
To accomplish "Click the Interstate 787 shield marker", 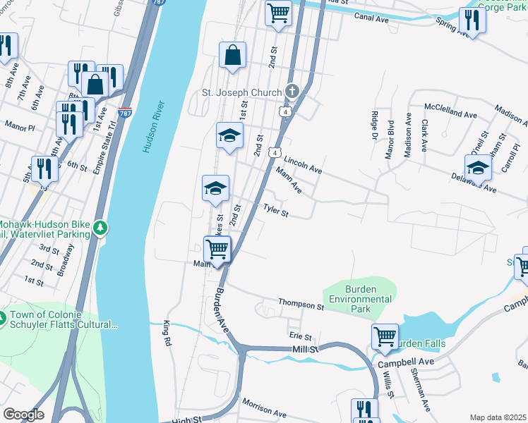I will point(125,112).
